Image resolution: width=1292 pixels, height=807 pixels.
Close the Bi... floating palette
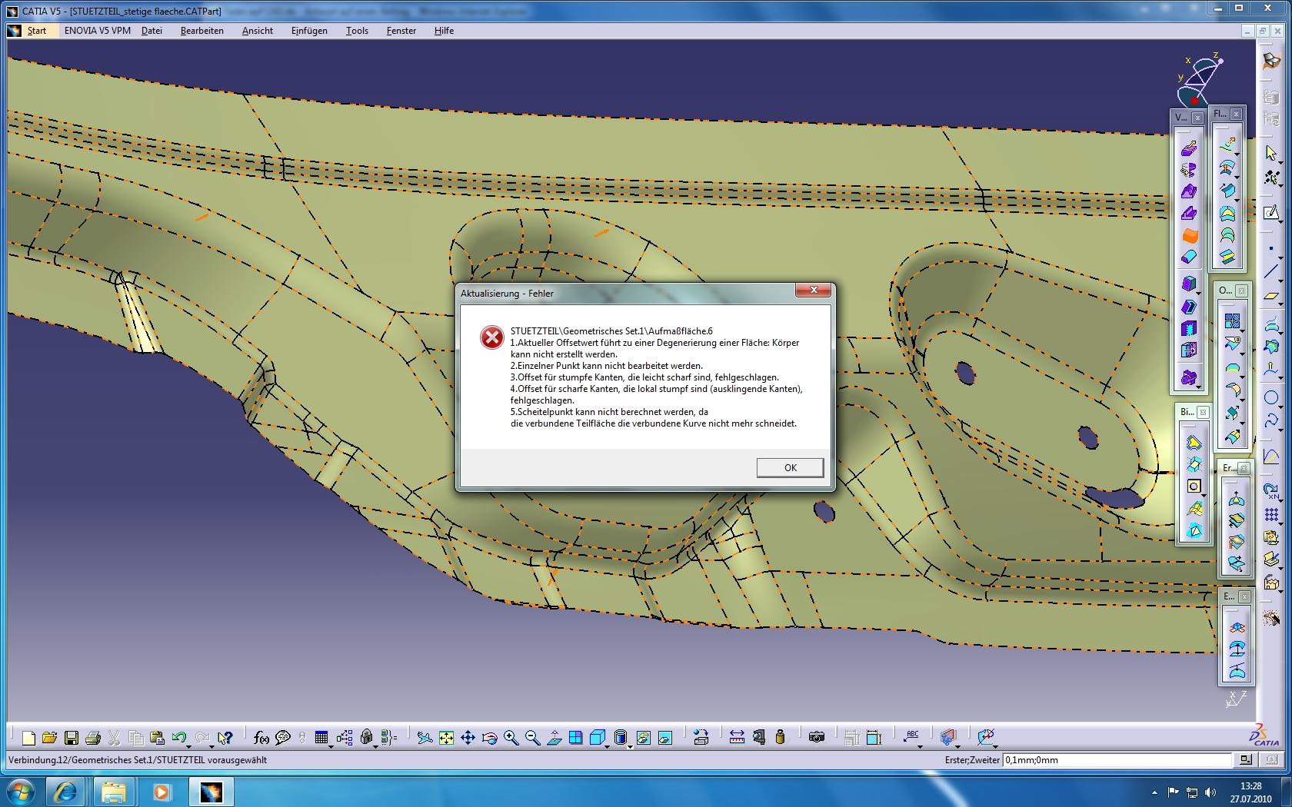[x=1204, y=413]
